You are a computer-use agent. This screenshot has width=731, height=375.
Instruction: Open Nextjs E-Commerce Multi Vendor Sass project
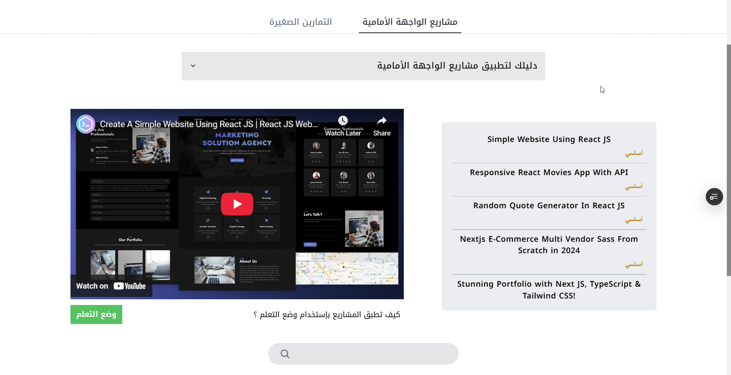coord(549,244)
